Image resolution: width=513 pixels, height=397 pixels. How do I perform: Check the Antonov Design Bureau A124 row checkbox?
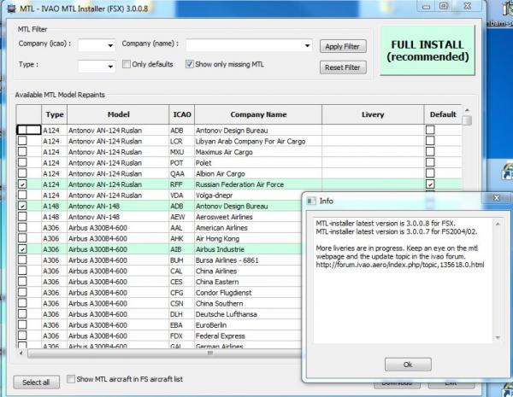[x=22, y=130]
